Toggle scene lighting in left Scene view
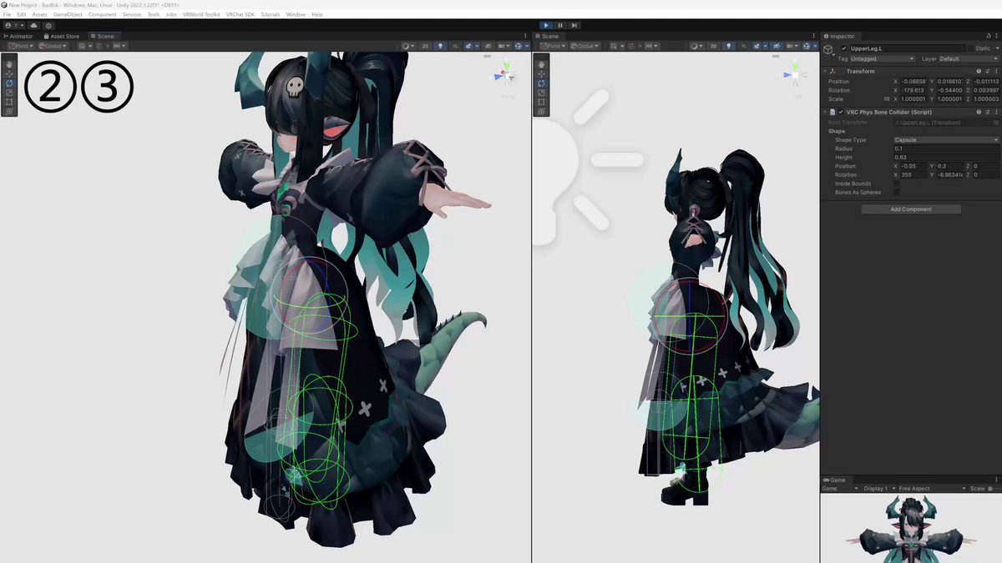This screenshot has width=1002, height=563. coord(440,46)
